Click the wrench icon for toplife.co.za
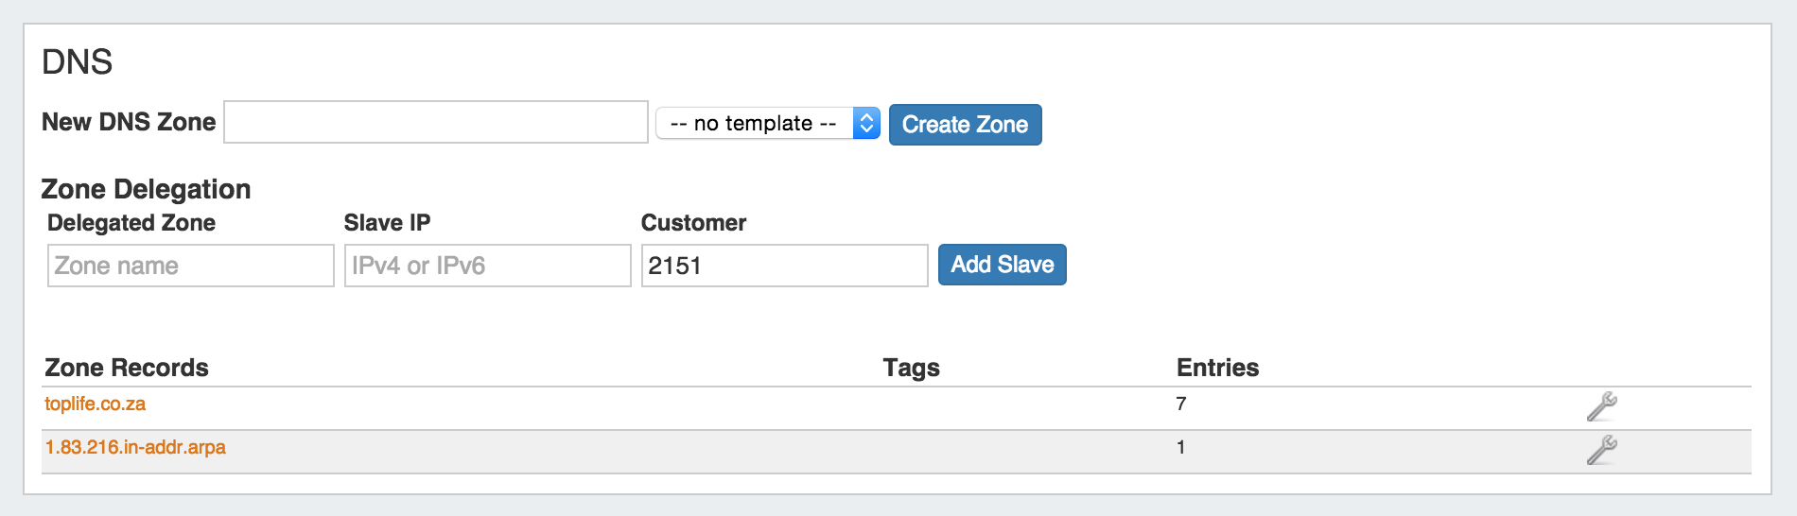This screenshot has height=516, width=1797. pos(1601,406)
